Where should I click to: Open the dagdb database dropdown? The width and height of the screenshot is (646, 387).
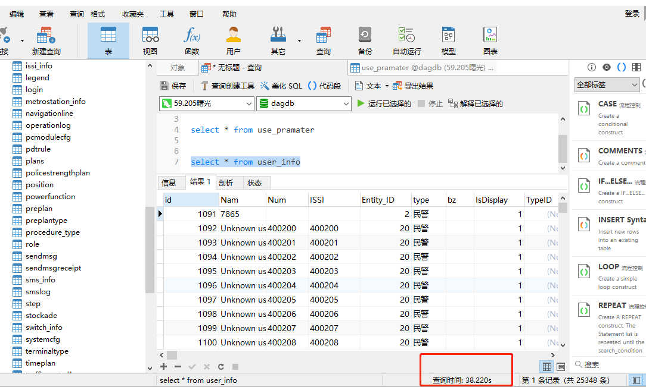pyautogui.click(x=303, y=103)
